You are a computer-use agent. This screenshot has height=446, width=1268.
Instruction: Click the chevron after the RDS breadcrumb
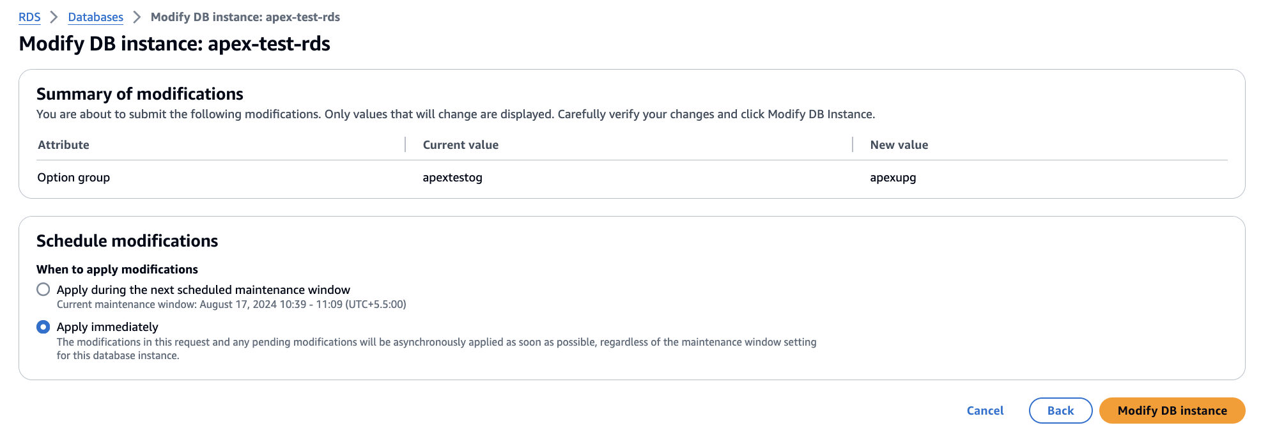pyautogui.click(x=54, y=17)
